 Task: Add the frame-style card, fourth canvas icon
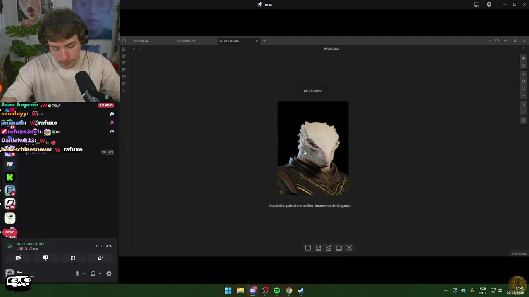[x=339, y=248]
